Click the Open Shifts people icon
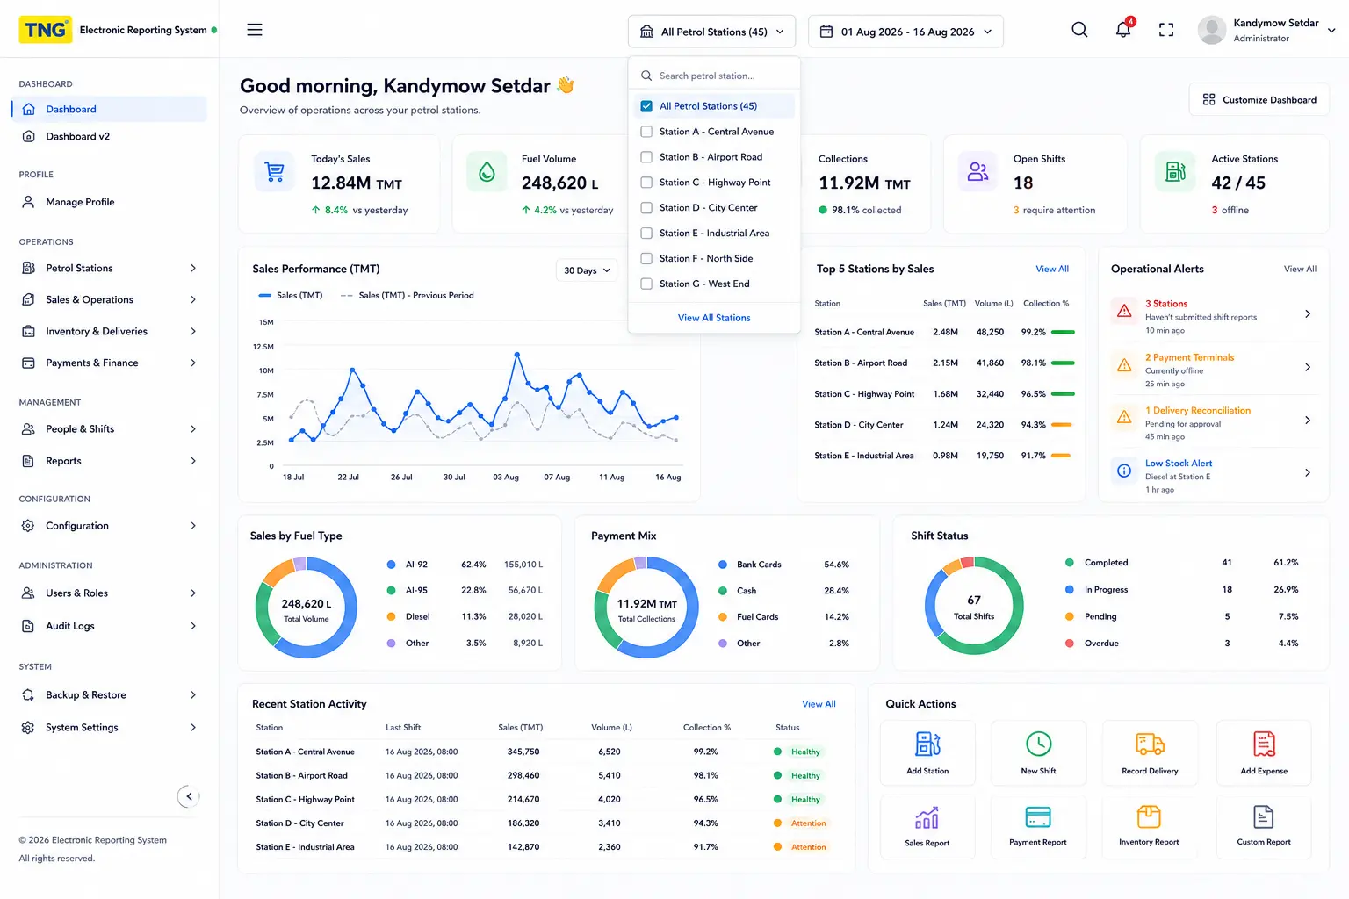The height and width of the screenshot is (899, 1349). (x=977, y=172)
